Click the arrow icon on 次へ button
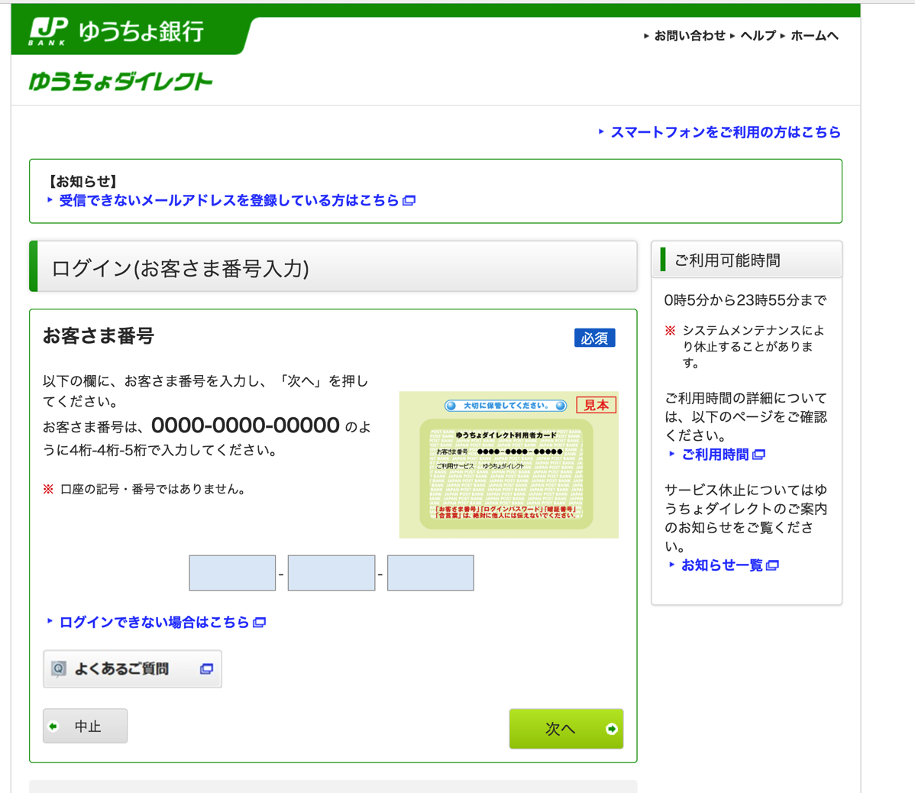915x793 pixels. point(612,729)
